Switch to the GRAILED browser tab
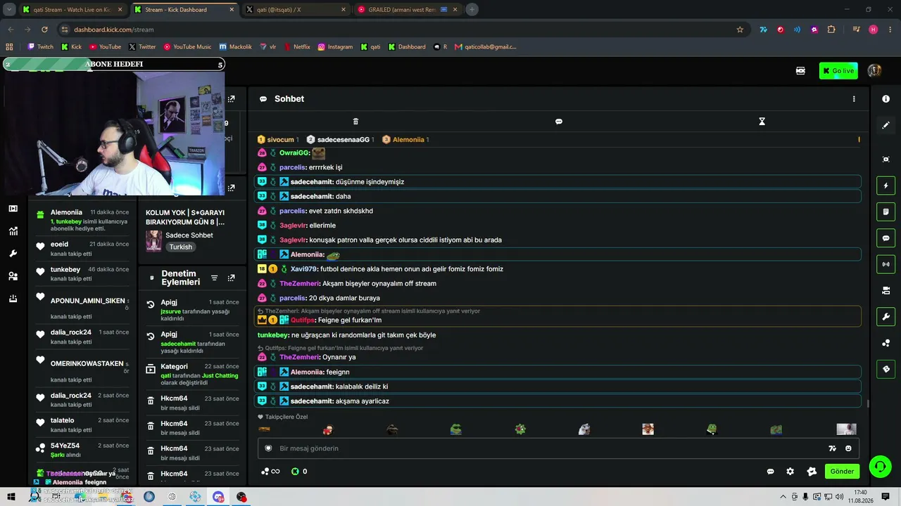 [407, 10]
